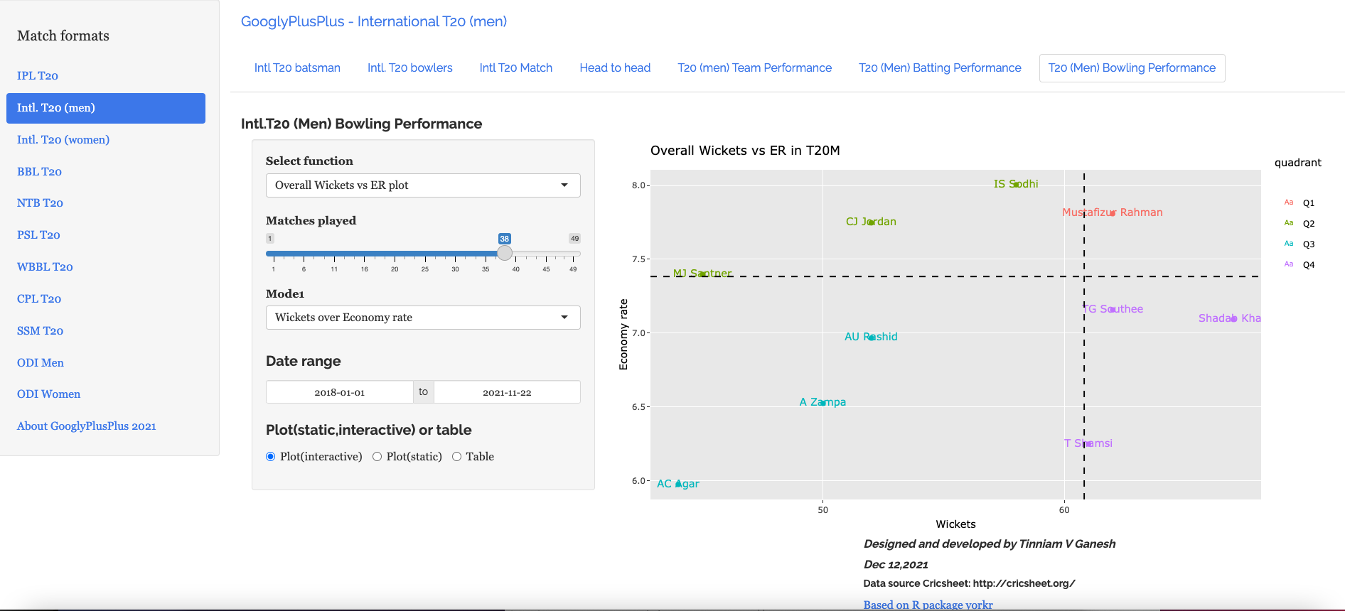
Task: Open the Based on R package yorkr link
Action: (928, 605)
